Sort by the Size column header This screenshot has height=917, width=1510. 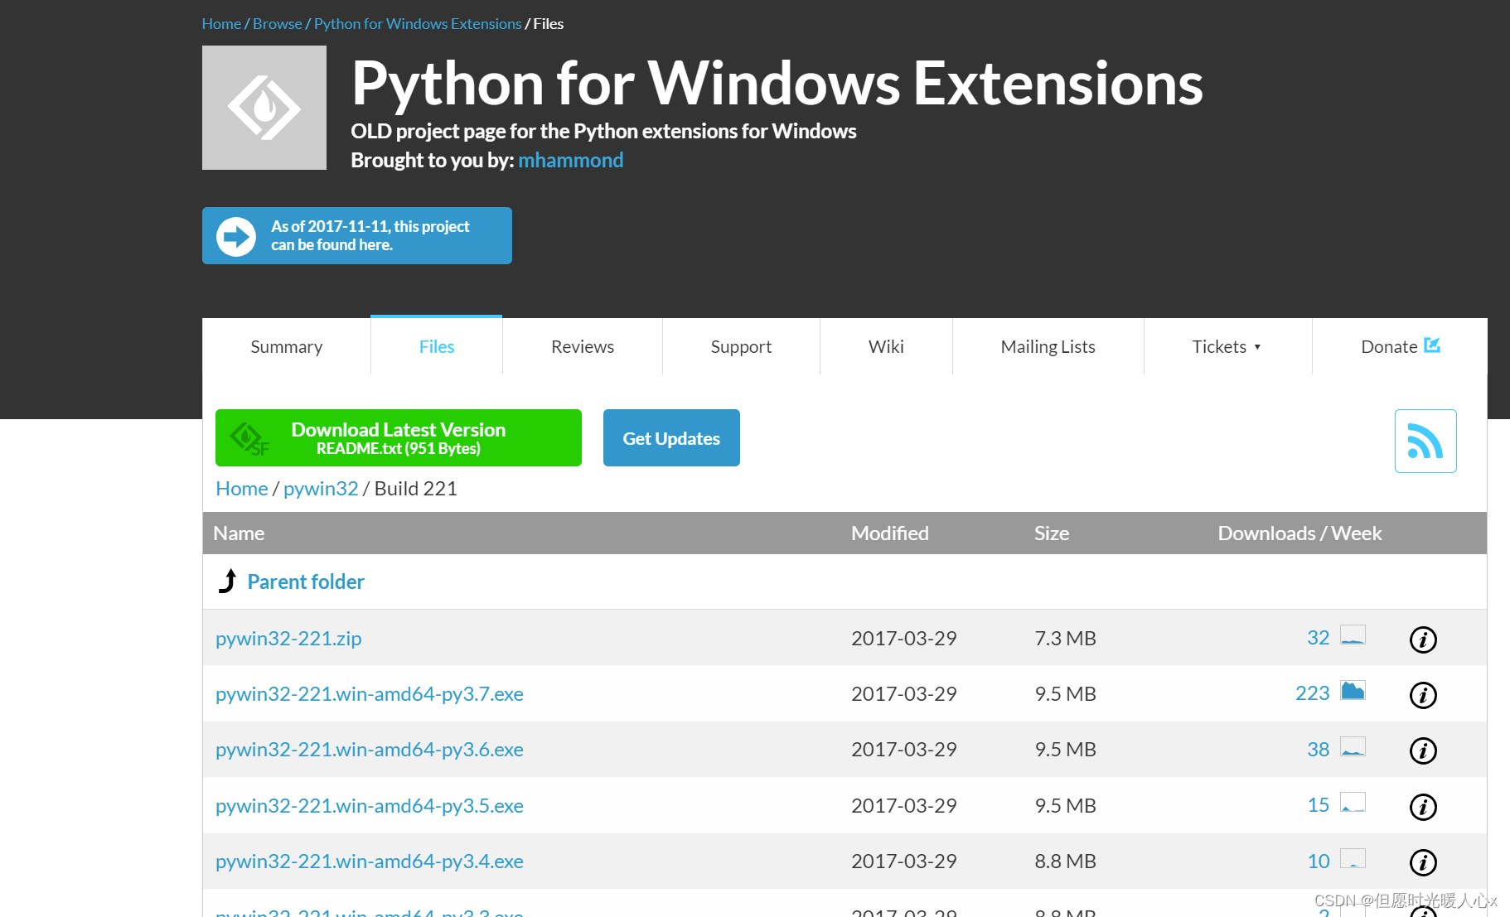coord(1052,533)
